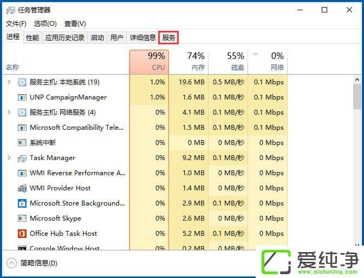Select the Task Manager row name
The height and width of the screenshot is (278, 364).
pyautogui.click(x=53, y=158)
